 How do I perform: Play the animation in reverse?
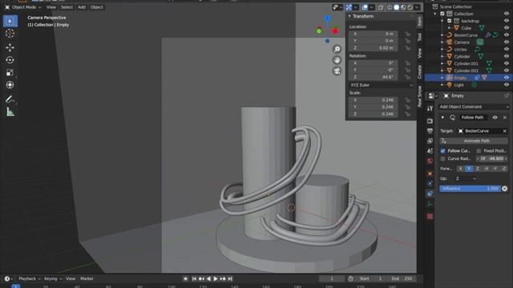pos(208,279)
